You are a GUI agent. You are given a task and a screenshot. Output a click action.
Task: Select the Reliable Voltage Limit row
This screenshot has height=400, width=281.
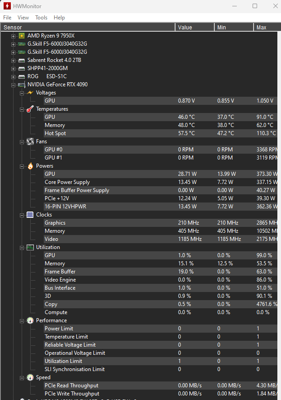click(161, 345)
